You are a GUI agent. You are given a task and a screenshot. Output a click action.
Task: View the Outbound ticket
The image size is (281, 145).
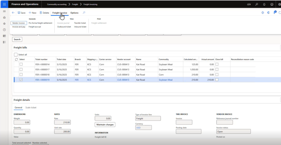tap(64, 27)
